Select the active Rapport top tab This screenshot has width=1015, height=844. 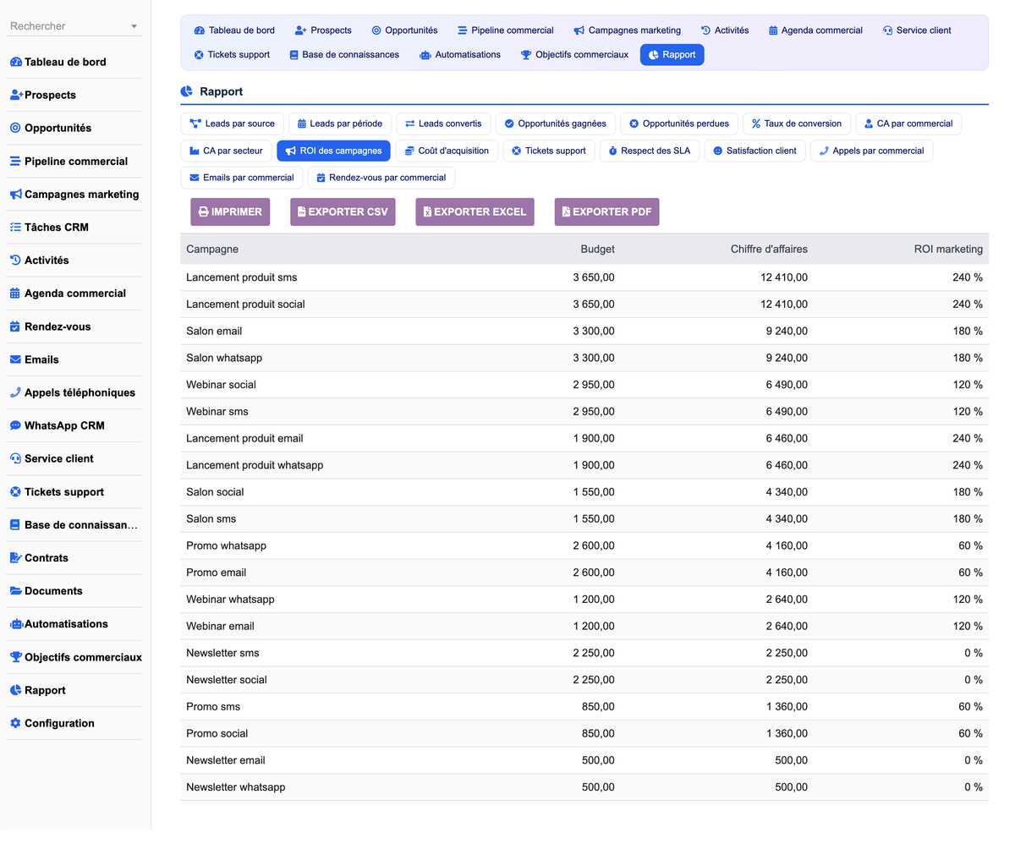672,55
